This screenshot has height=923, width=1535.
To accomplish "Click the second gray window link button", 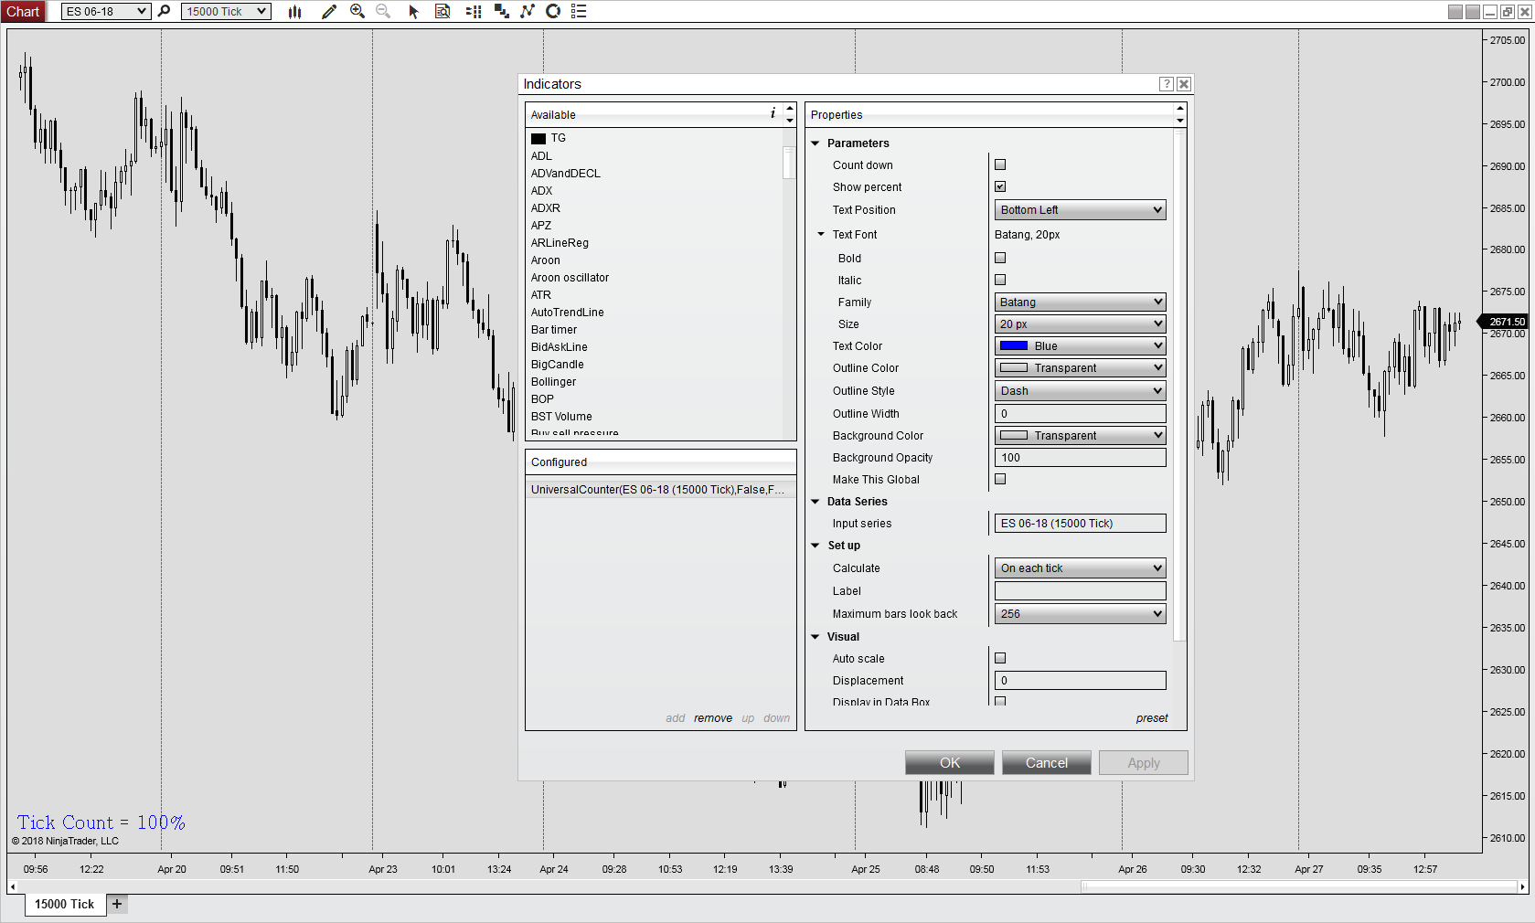I will pyautogui.click(x=1473, y=12).
